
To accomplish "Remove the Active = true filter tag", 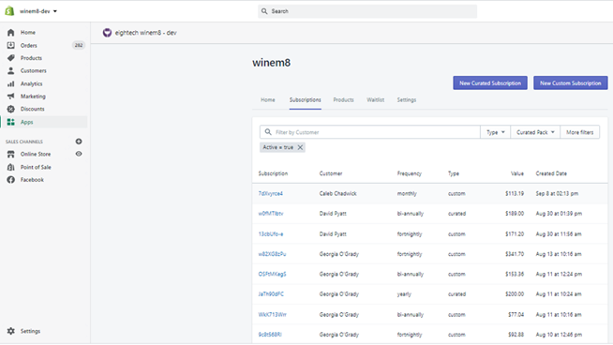I will point(300,147).
